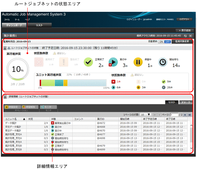Click the 開始日時 column header
The width and height of the screenshot is (197, 170).
(x=130, y=119)
